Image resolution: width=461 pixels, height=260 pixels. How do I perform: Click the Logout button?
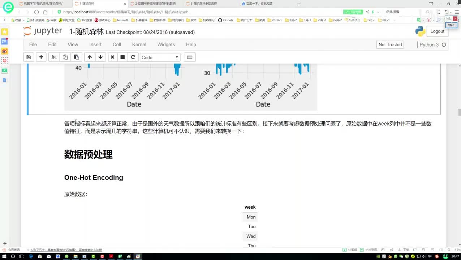click(x=437, y=31)
